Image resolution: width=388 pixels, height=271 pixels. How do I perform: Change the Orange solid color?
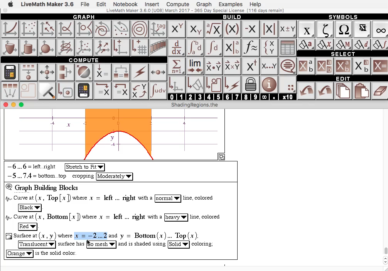click(19, 254)
